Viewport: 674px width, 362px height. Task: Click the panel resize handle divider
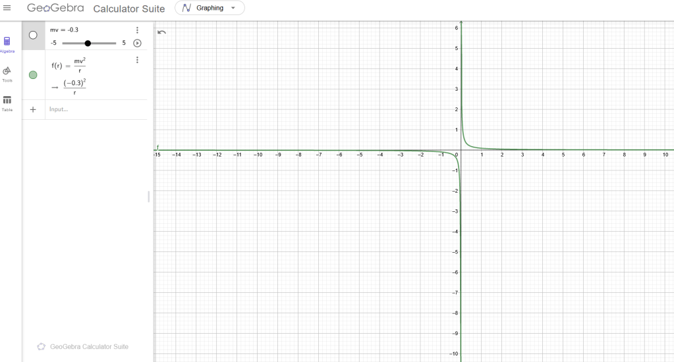tap(149, 196)
